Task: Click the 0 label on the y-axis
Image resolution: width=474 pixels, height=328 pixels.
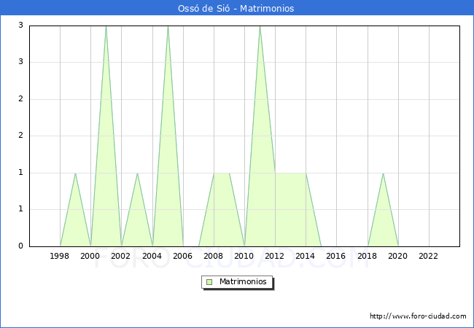Action: (21, 246)
